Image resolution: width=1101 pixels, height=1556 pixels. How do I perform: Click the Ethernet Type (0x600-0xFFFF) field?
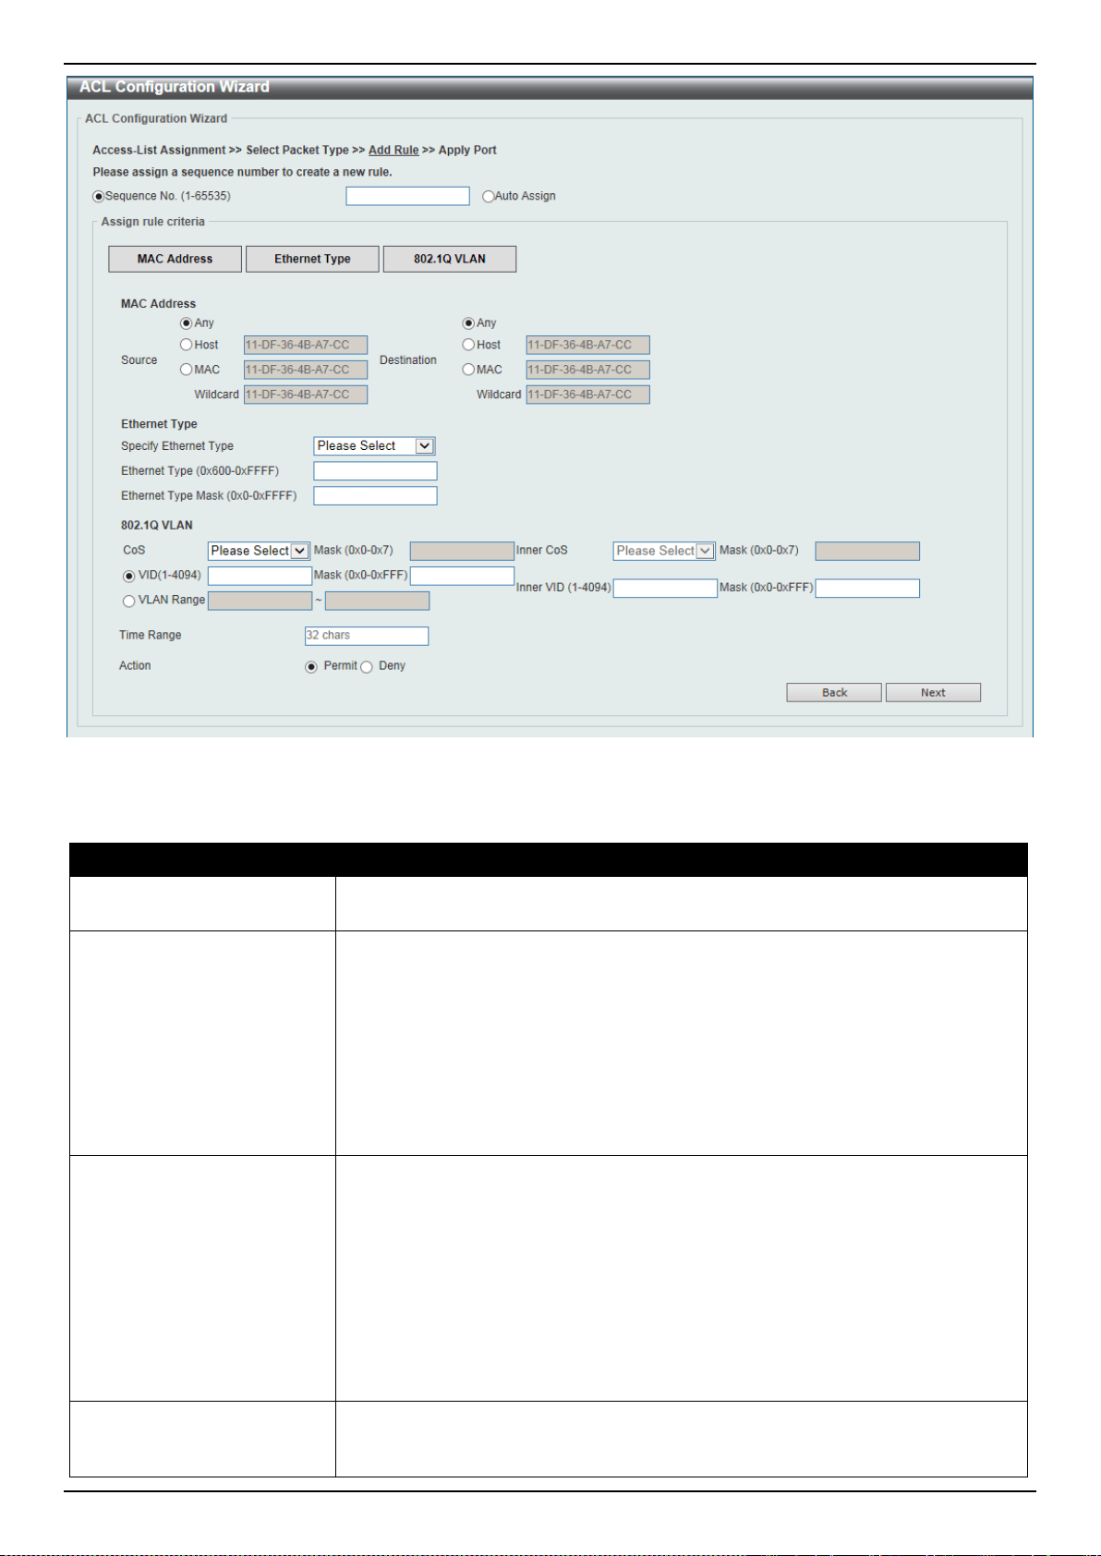(375, 471)
